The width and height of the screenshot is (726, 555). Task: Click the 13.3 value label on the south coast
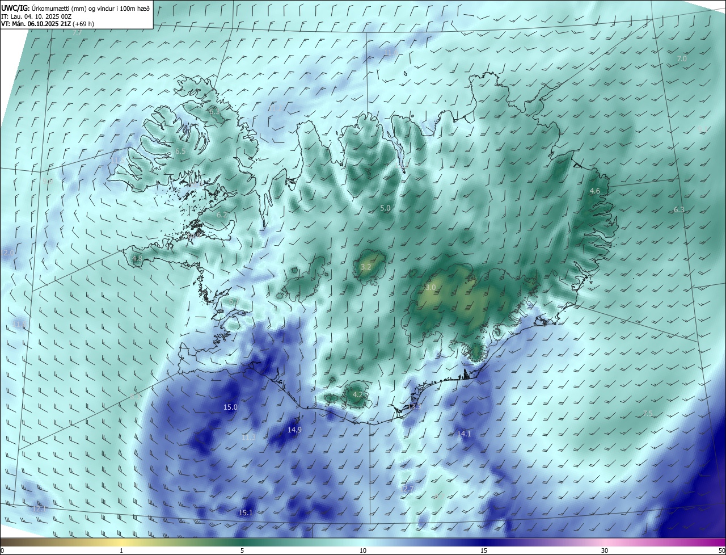pos(414,407)
